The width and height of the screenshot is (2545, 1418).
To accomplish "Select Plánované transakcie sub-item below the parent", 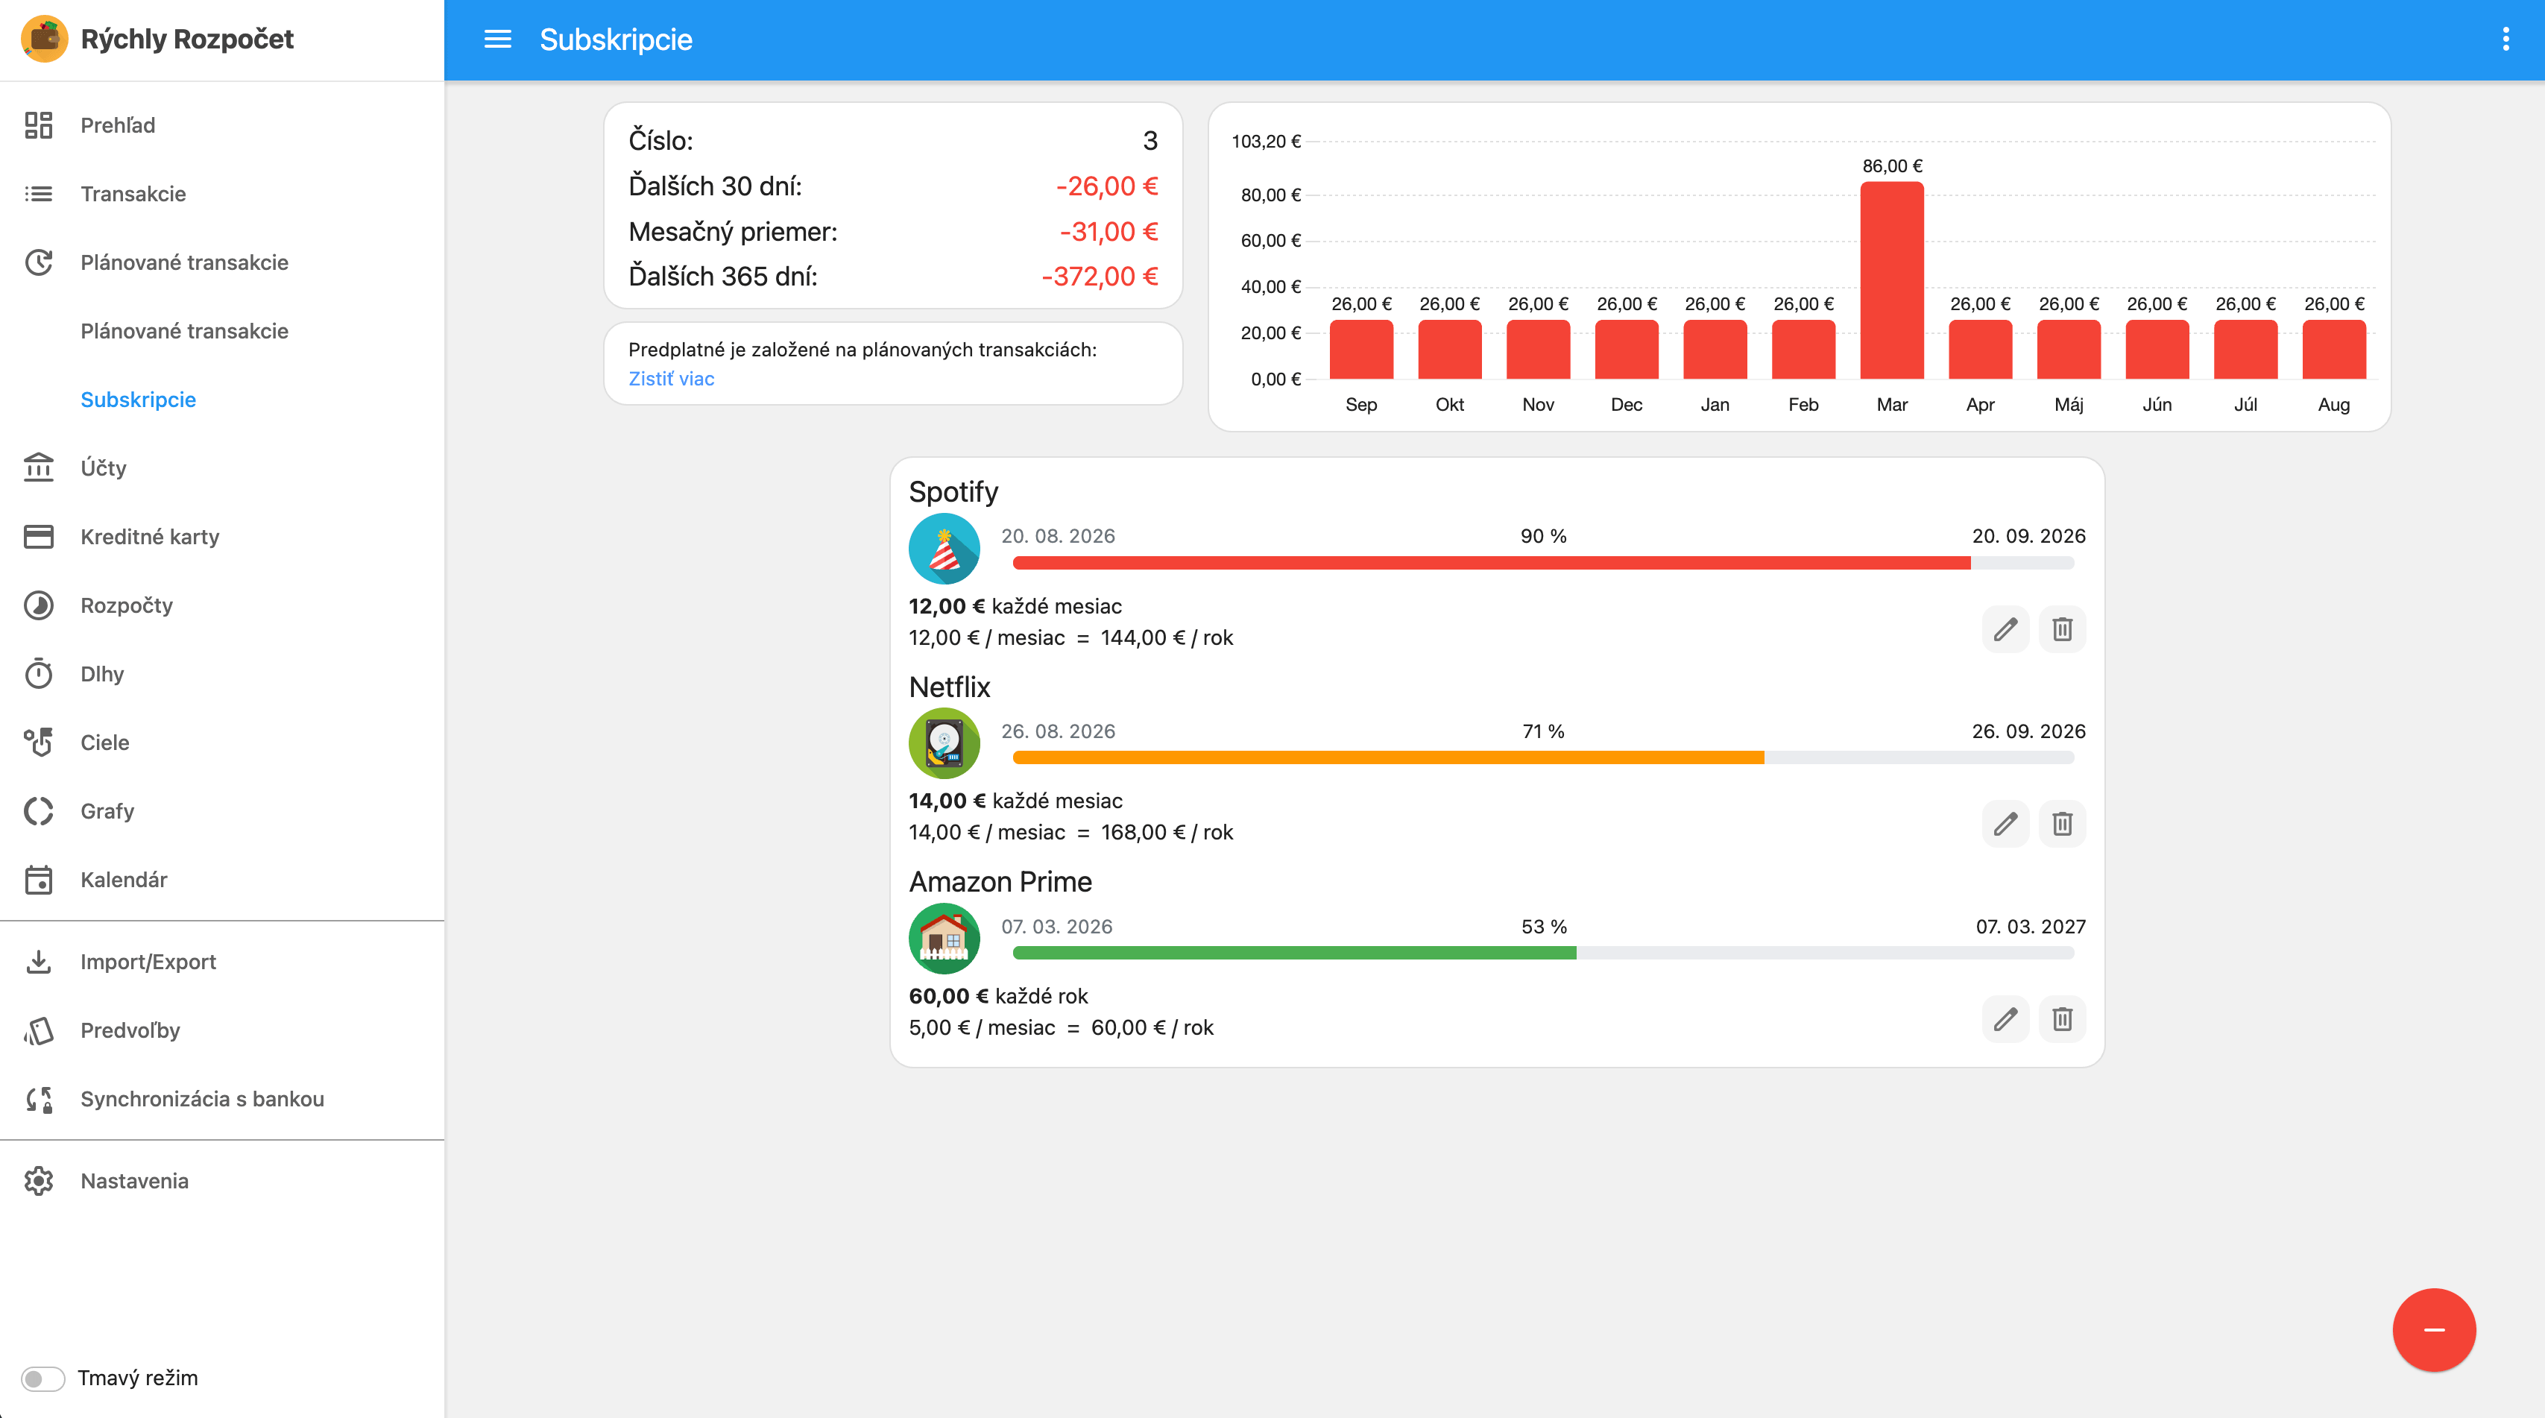I will click(x=222, y=331).
